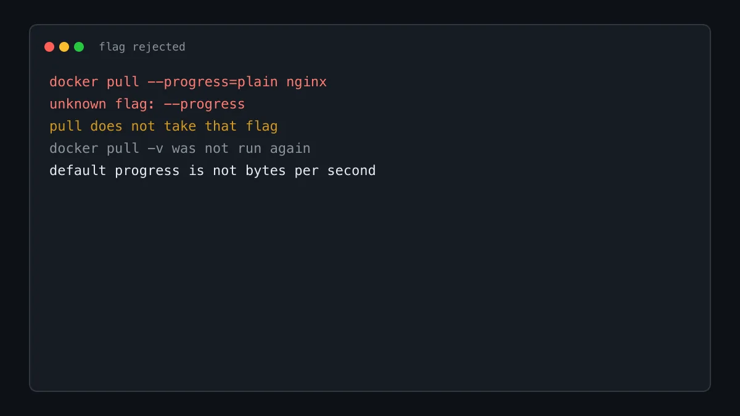Click the red close dot

(x=49, y=47)
